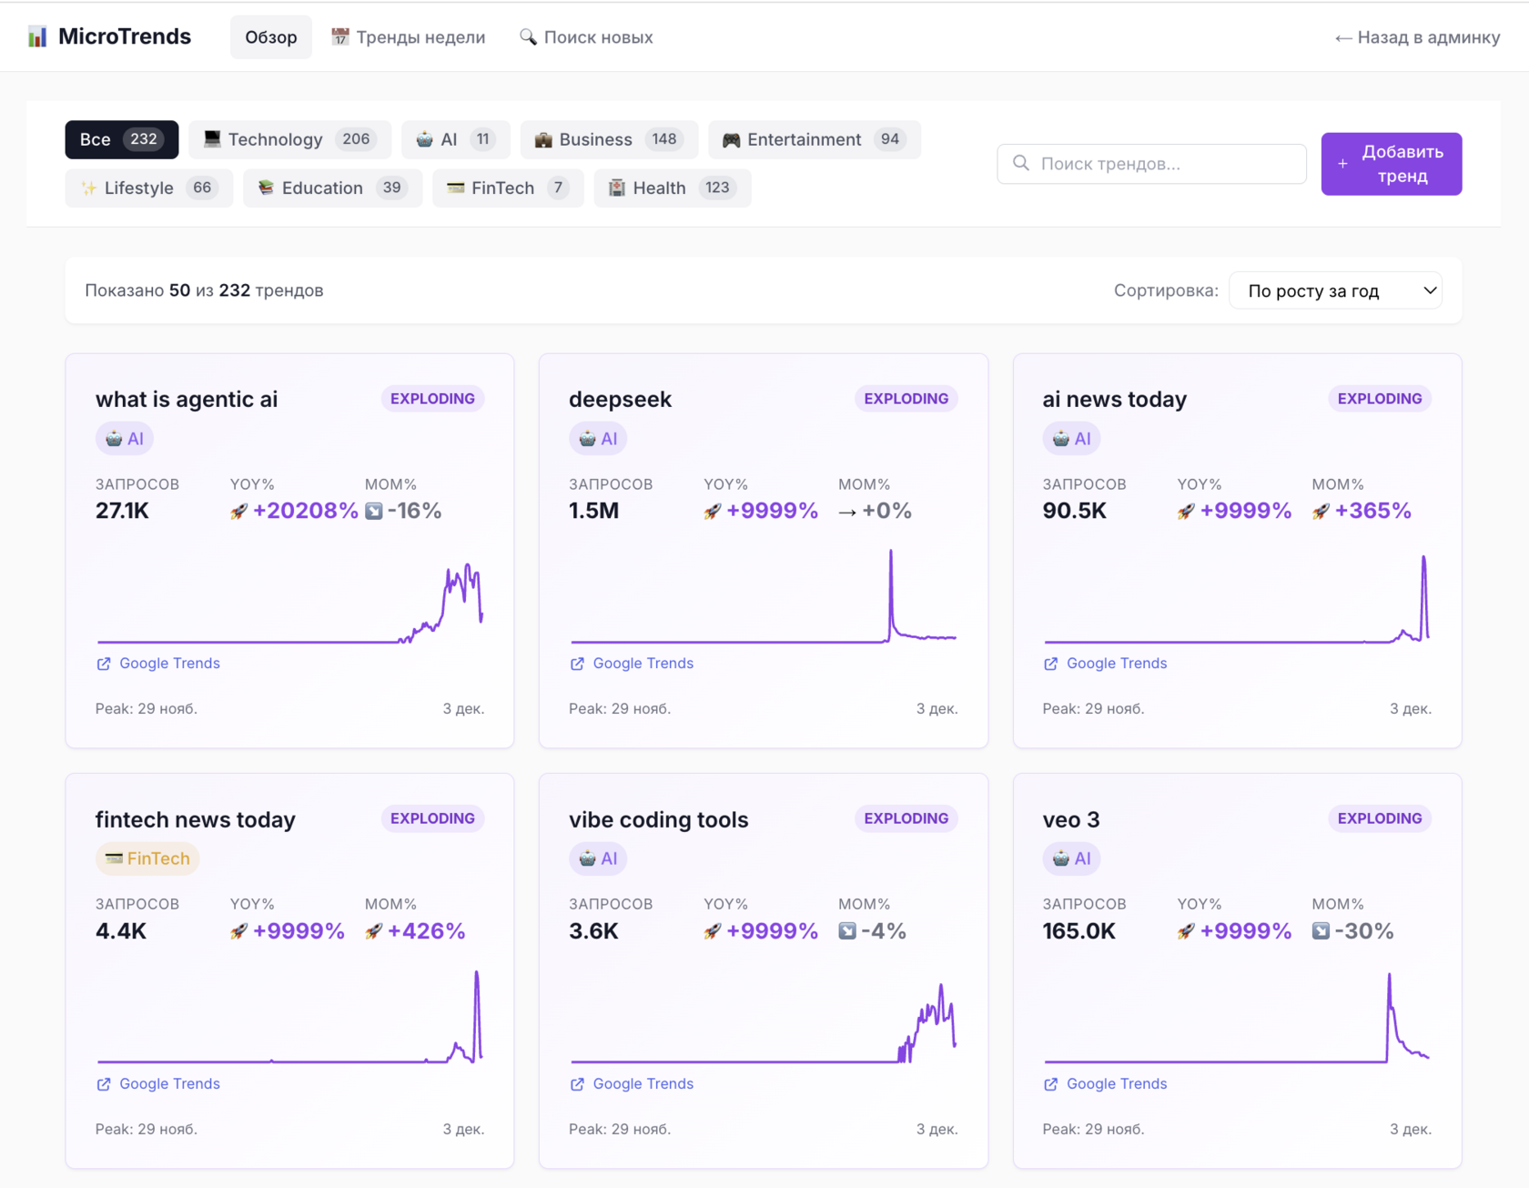Click the chevron arrow of the sort selector

[x=1430, y=290]
